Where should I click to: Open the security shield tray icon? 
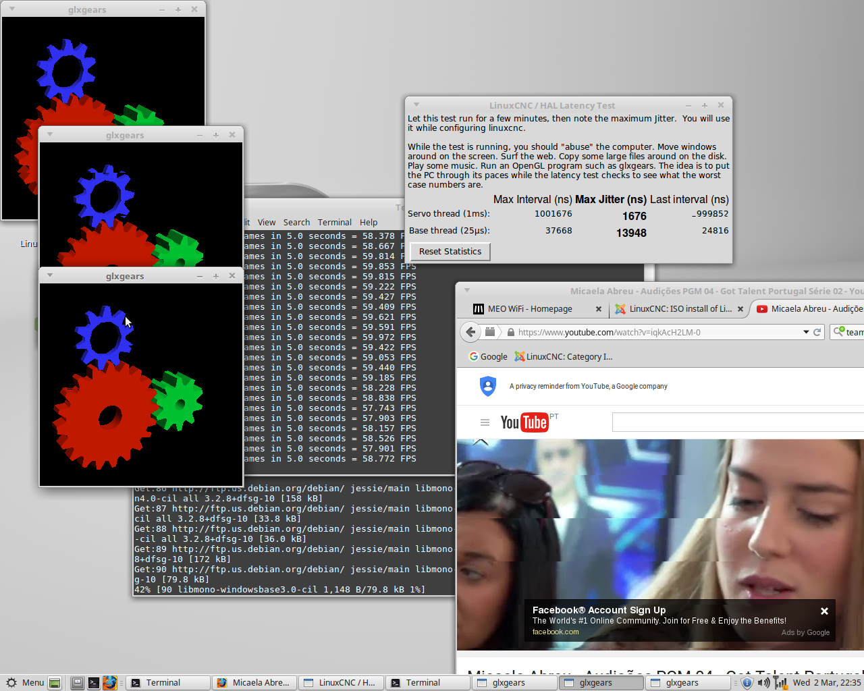[747, 683]
